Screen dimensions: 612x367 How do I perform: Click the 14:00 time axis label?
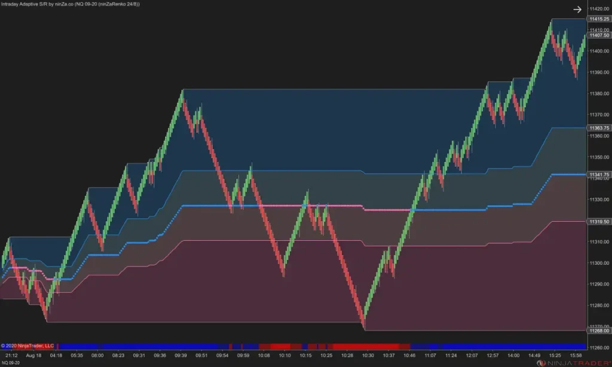[x=513, y=355]
